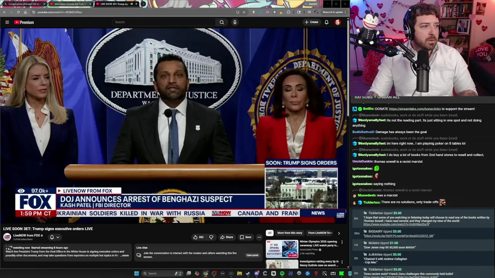Viewport: 495px width, 278px height.
Task: Open LiveNOW from FOX channel avatar
Action: pos(7,237)
